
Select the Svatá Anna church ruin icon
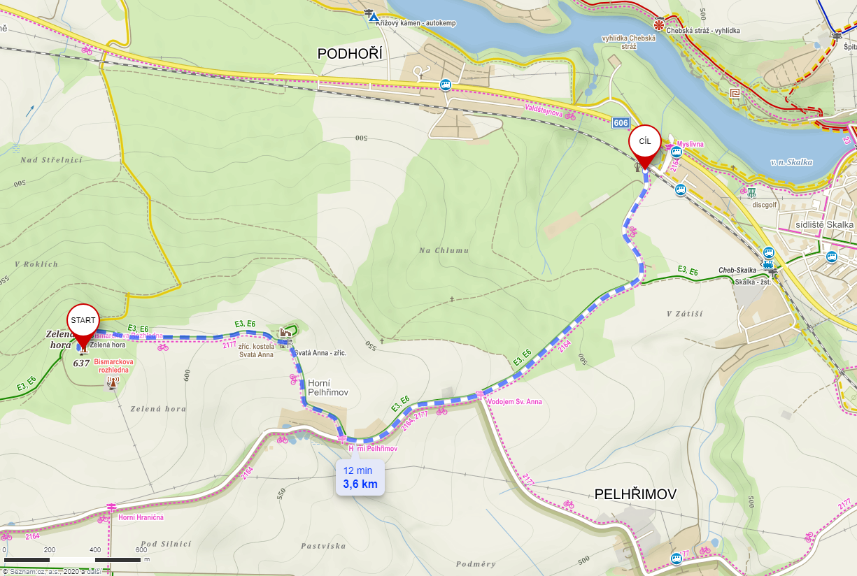coord(285,332)
